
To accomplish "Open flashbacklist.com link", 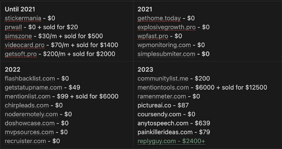I will tap(30, 79).
